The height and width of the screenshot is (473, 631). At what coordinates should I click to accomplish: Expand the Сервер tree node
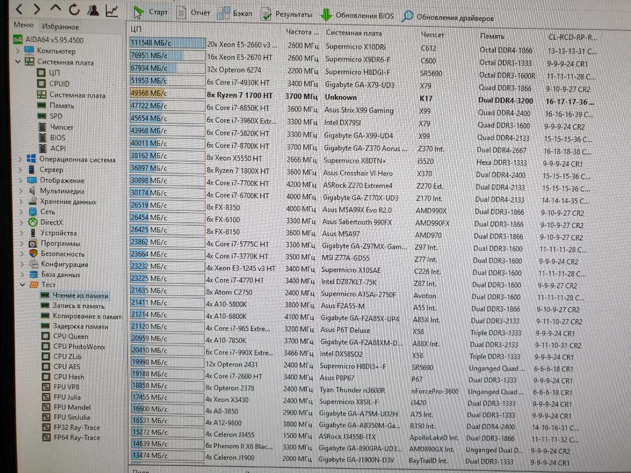pos(20,169)
